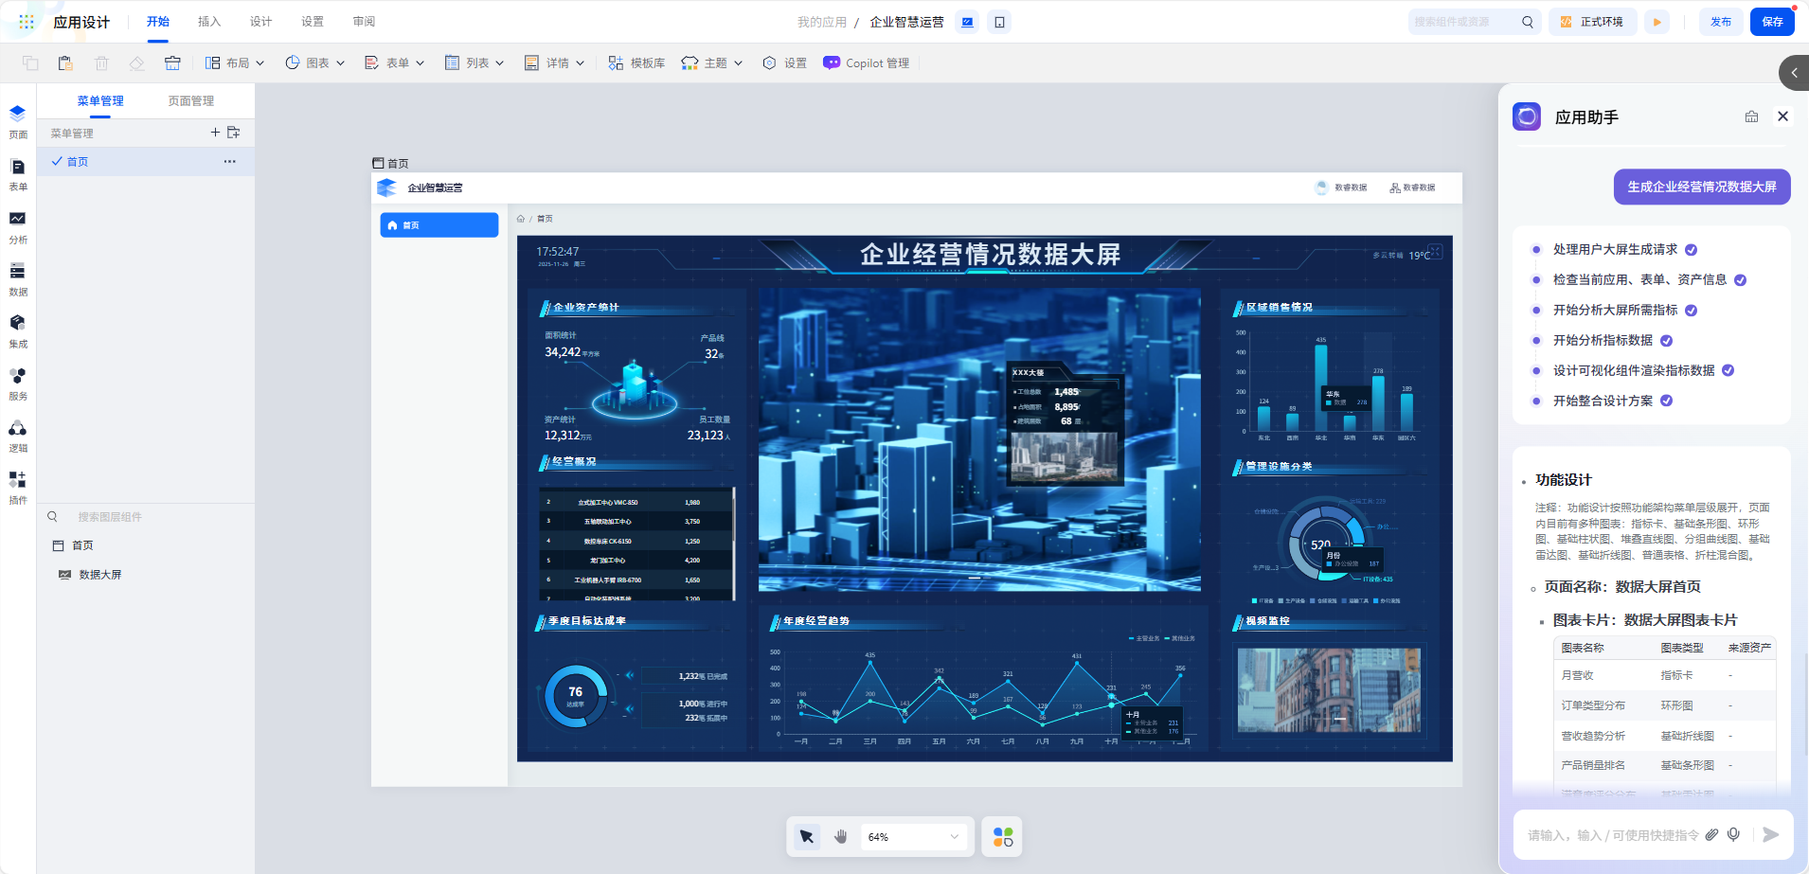Switch to the 页面管理 tab
Viewport: 1809px width, 874px height.
[190, 101]
